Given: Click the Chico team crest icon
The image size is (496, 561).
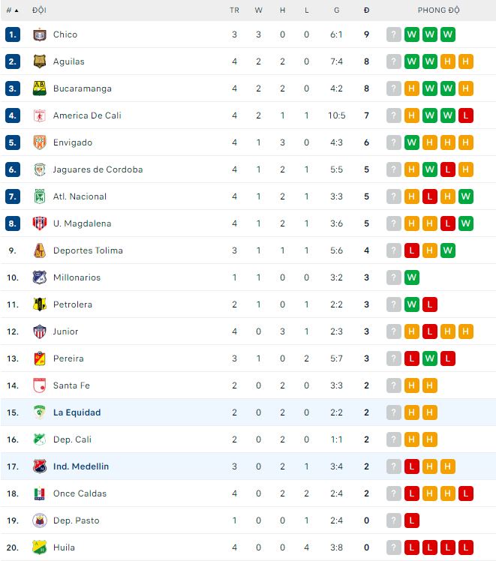Looking at the screenshot, I should click(40, 34).
